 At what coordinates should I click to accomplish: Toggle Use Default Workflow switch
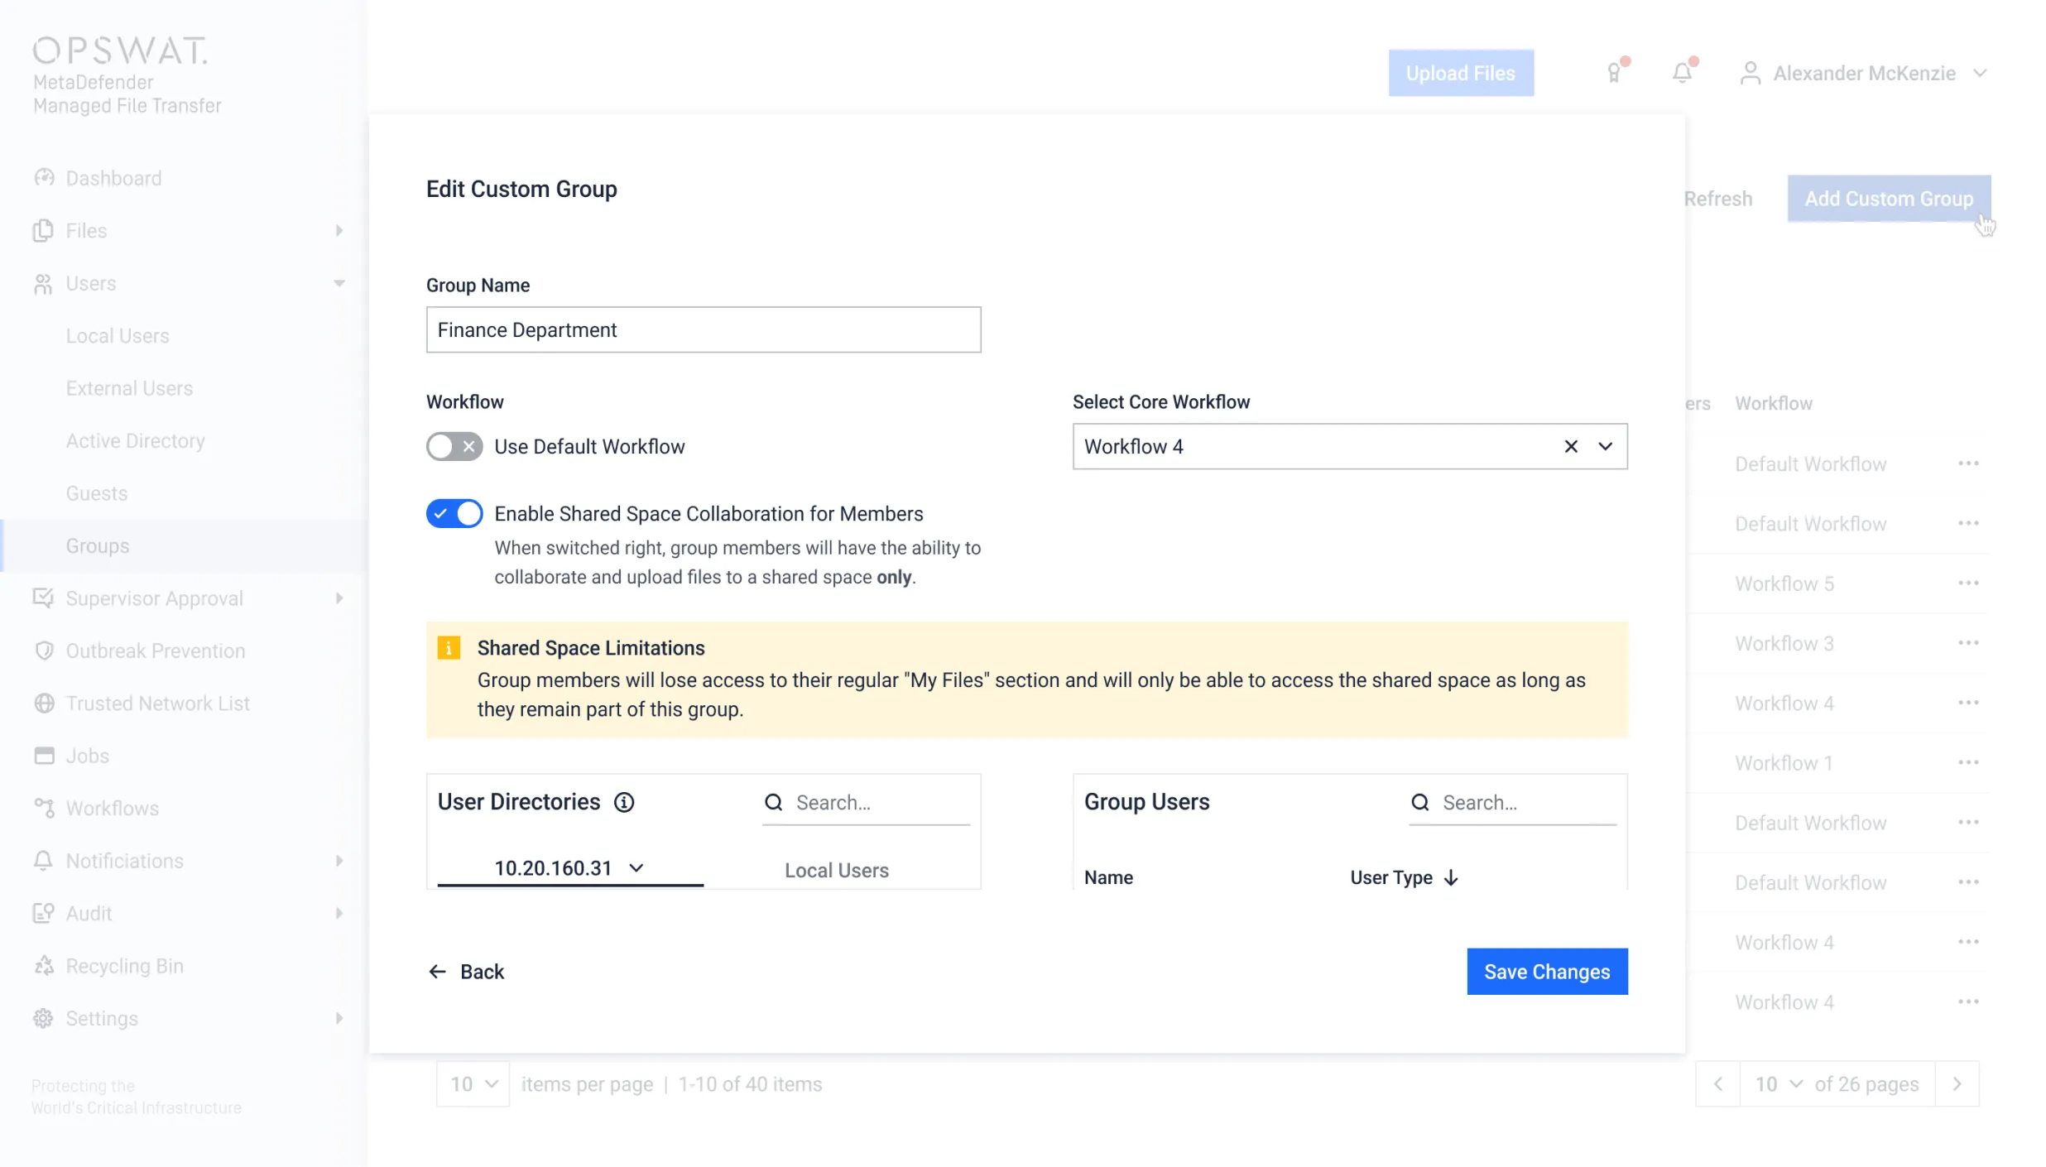point(454,446)
